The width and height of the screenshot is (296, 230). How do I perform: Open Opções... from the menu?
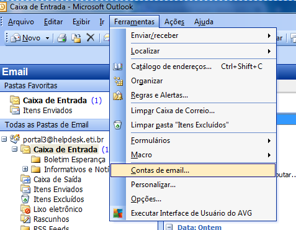193,199
